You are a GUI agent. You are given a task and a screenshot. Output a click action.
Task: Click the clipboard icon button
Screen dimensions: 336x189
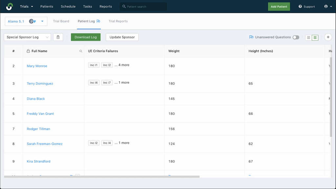[x=58, y=37]
